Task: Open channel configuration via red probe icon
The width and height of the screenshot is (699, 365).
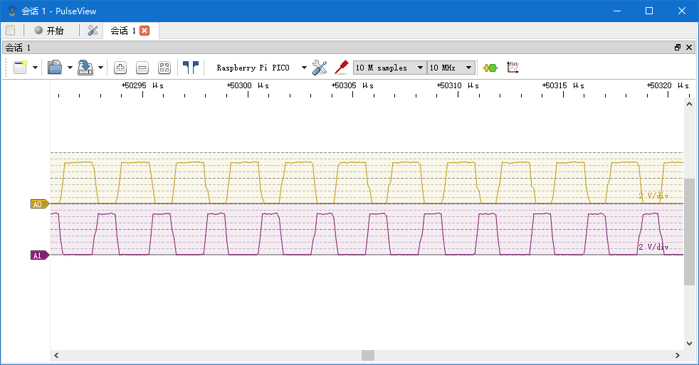Action: [341, 68]
